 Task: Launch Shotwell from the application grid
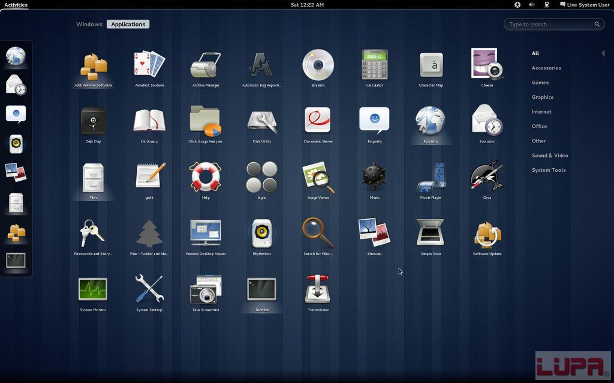[375, 237]
